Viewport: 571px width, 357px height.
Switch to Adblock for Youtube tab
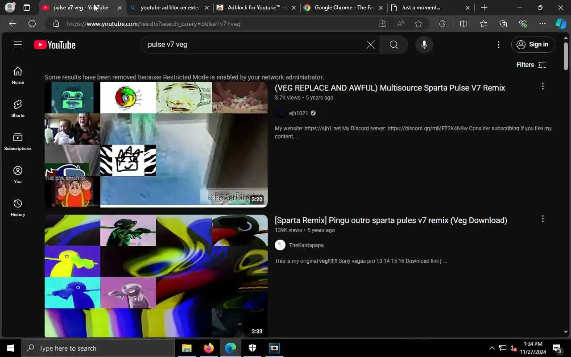coord(257,8)
